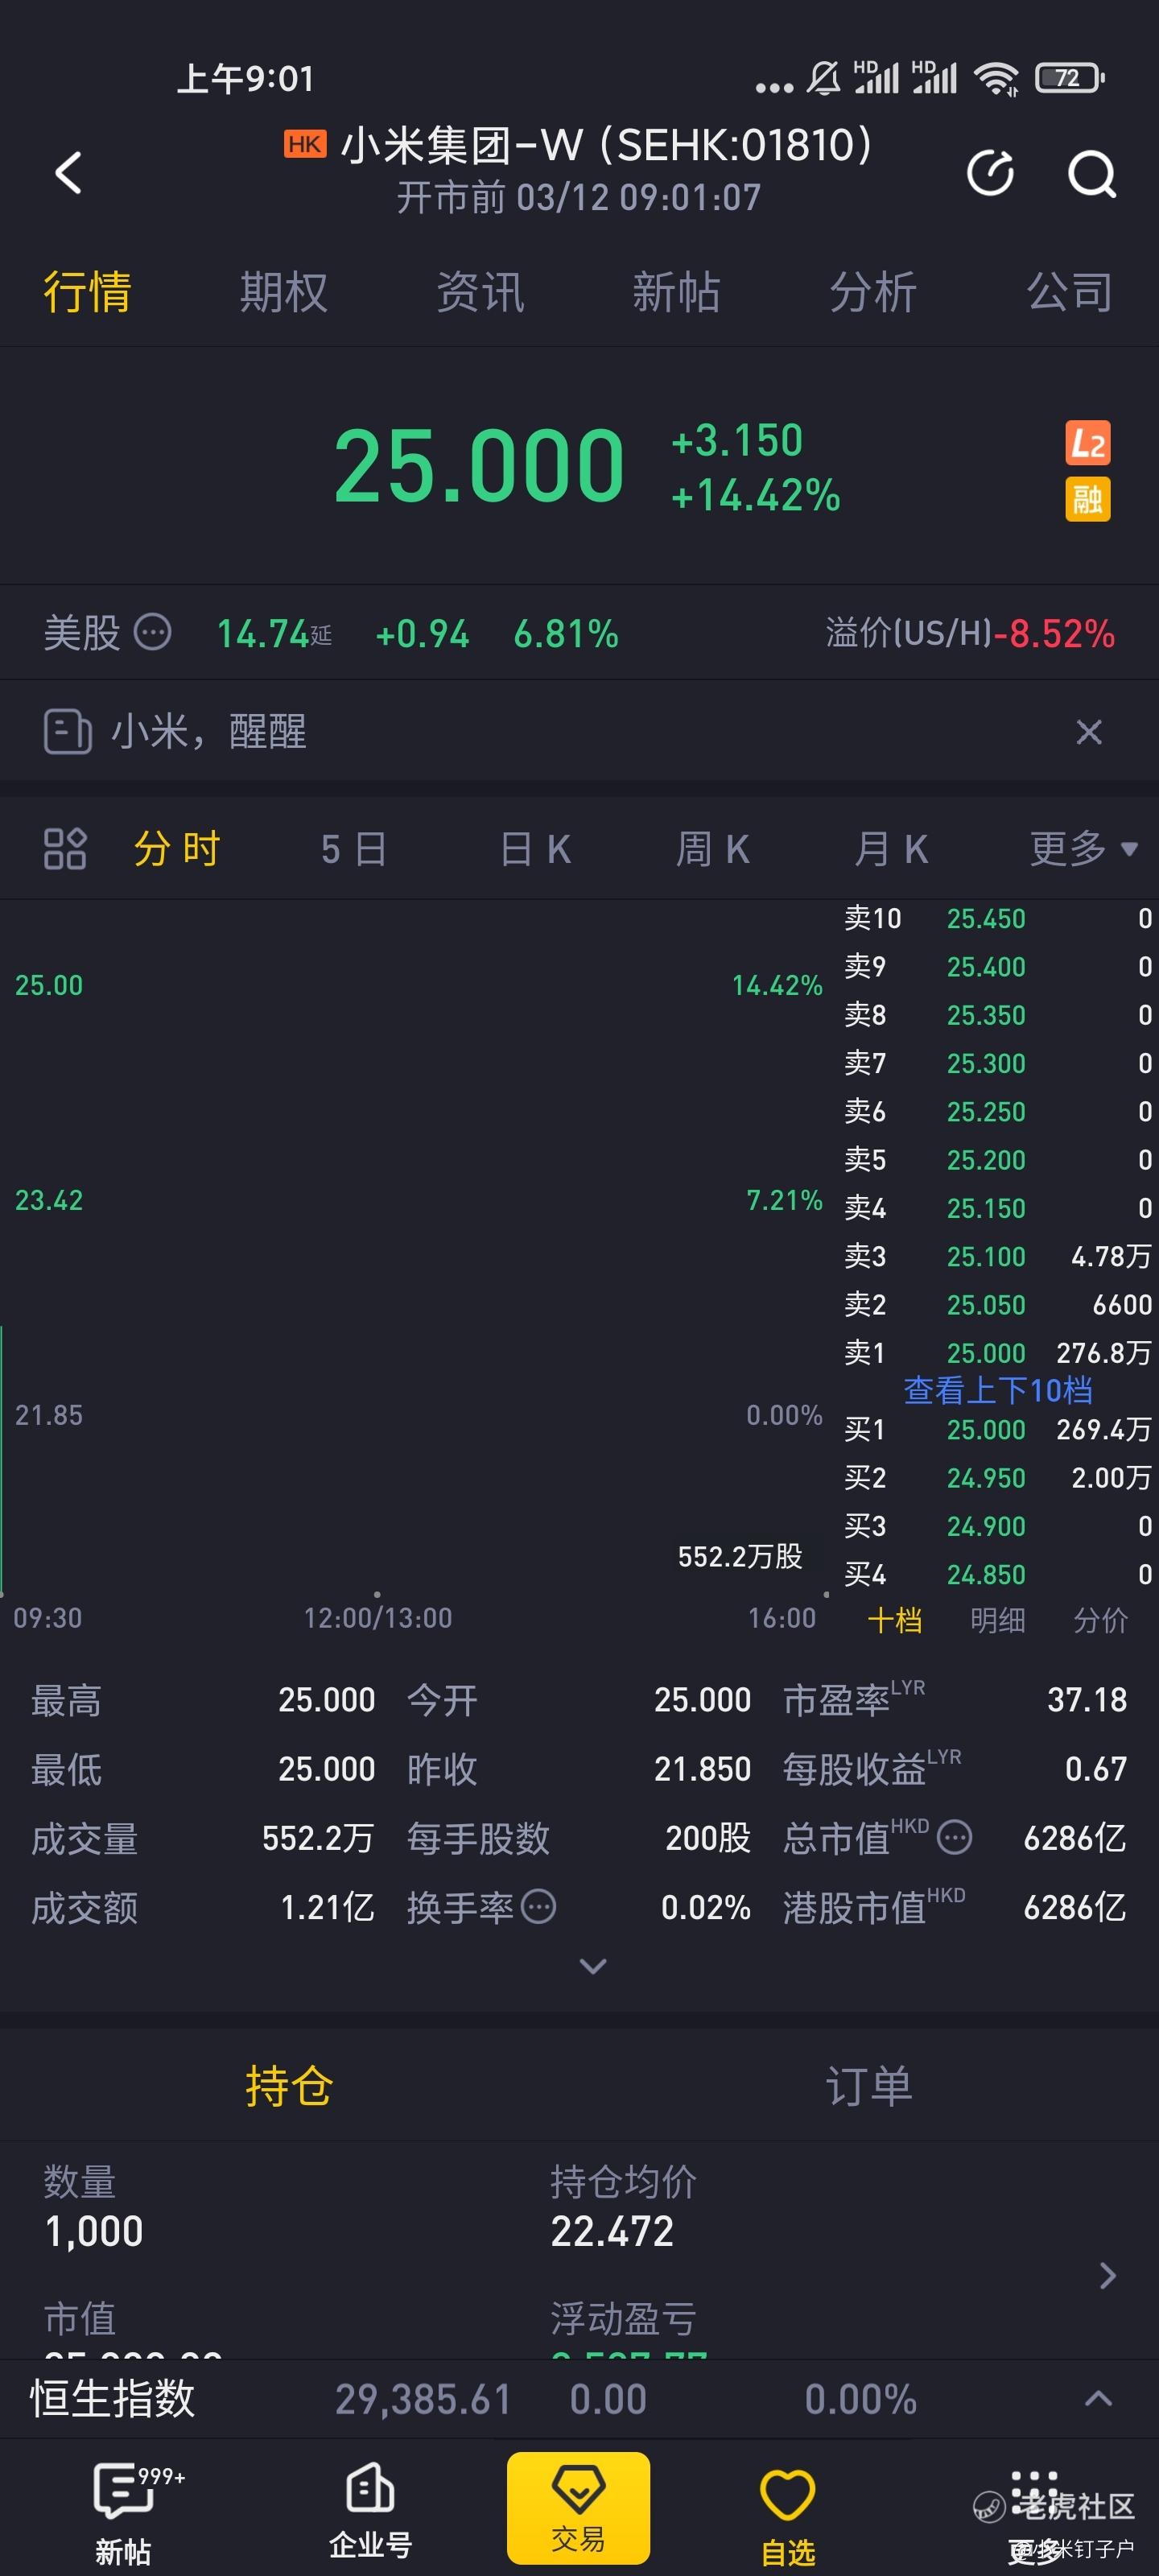Dismiss the 小米,醒醒 banner

(1089, 732)
